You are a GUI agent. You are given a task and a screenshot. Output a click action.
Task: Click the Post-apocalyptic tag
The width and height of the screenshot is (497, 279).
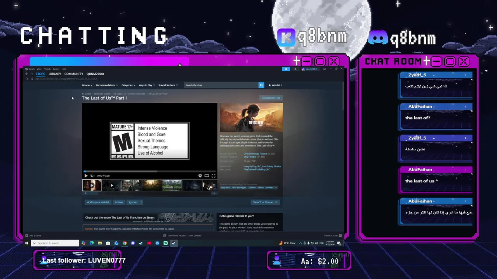point(239,188)
